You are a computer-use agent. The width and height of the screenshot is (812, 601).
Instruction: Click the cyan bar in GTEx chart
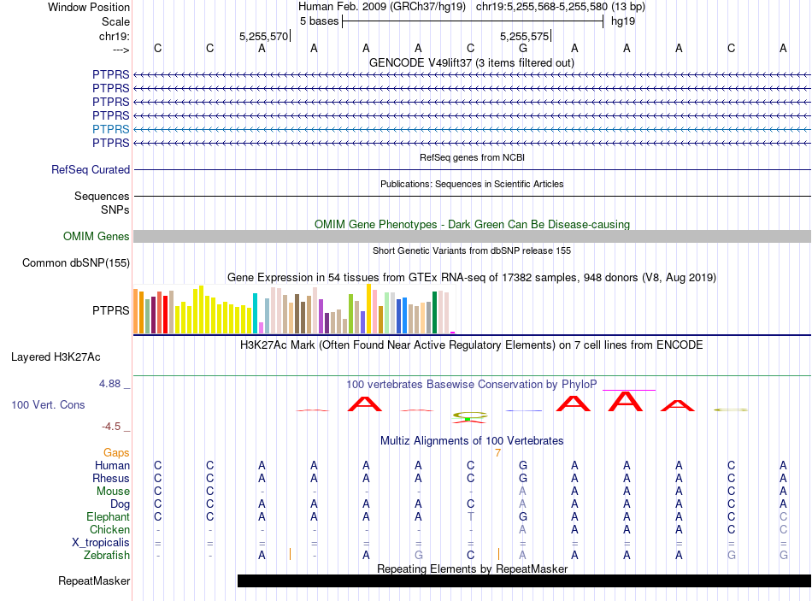coord(255,313)
